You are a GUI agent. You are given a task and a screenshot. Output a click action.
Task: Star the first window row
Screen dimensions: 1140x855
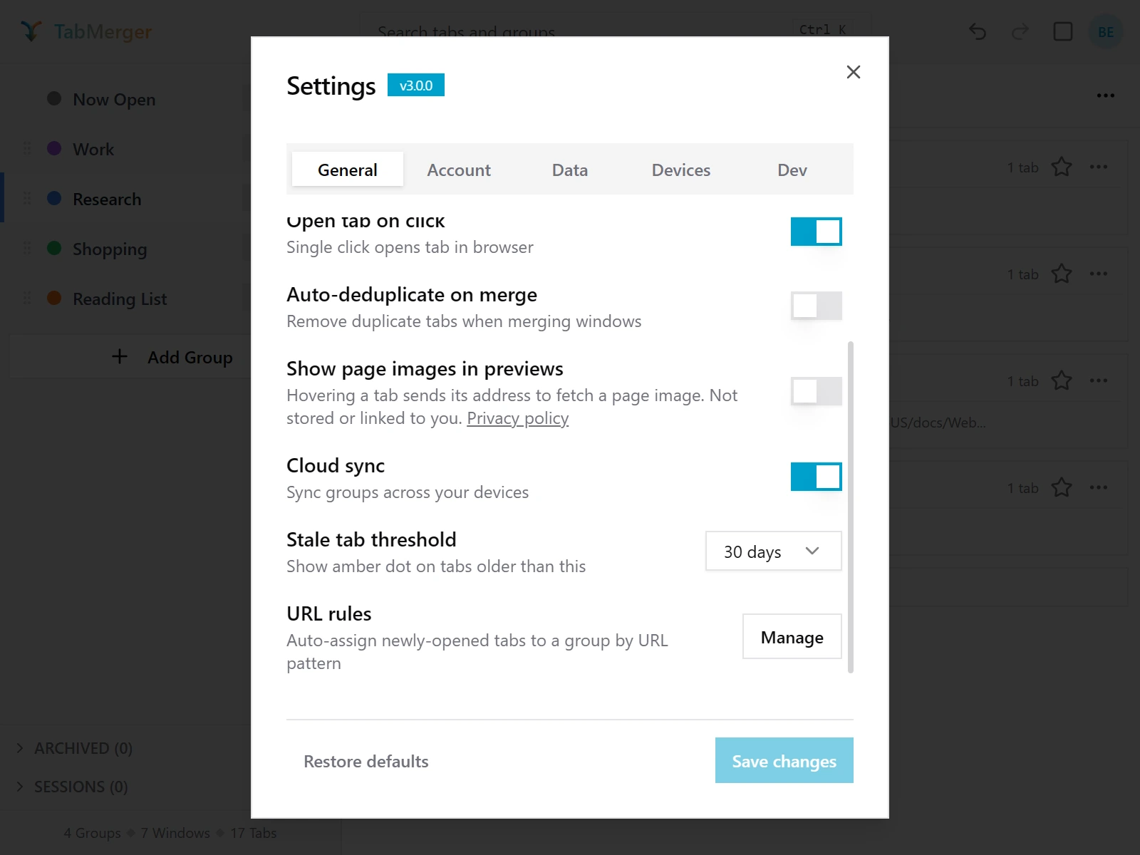click(1062, 167)
